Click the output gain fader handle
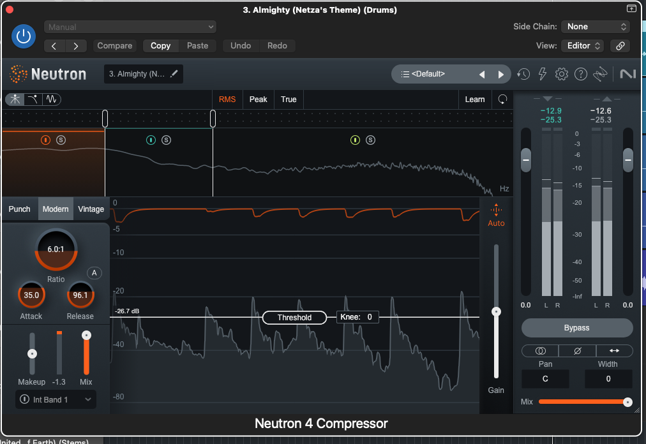 click(628, 160)
